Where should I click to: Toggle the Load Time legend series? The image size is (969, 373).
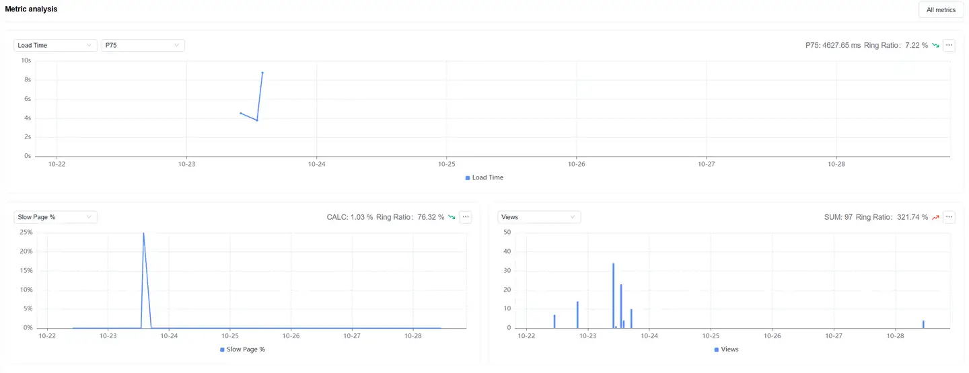(x=485, y=177)
